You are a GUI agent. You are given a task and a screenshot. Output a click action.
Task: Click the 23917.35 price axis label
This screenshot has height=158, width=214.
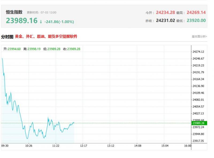[x=198, y=141]
